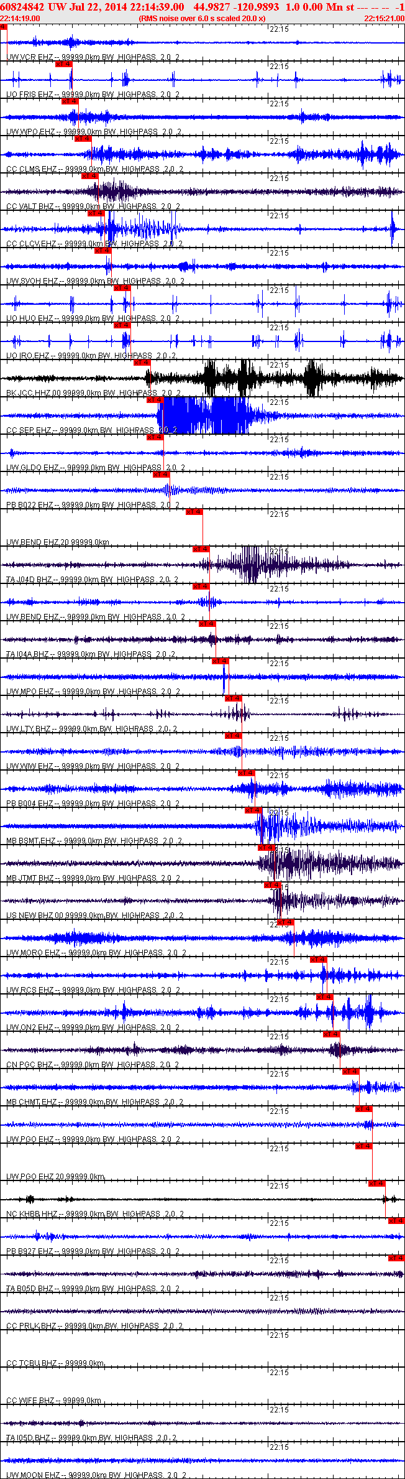This screenshot has width=405, height=1479.
Task: Select the CC WIFE BHZ trace label
Action: [53, 1401]
